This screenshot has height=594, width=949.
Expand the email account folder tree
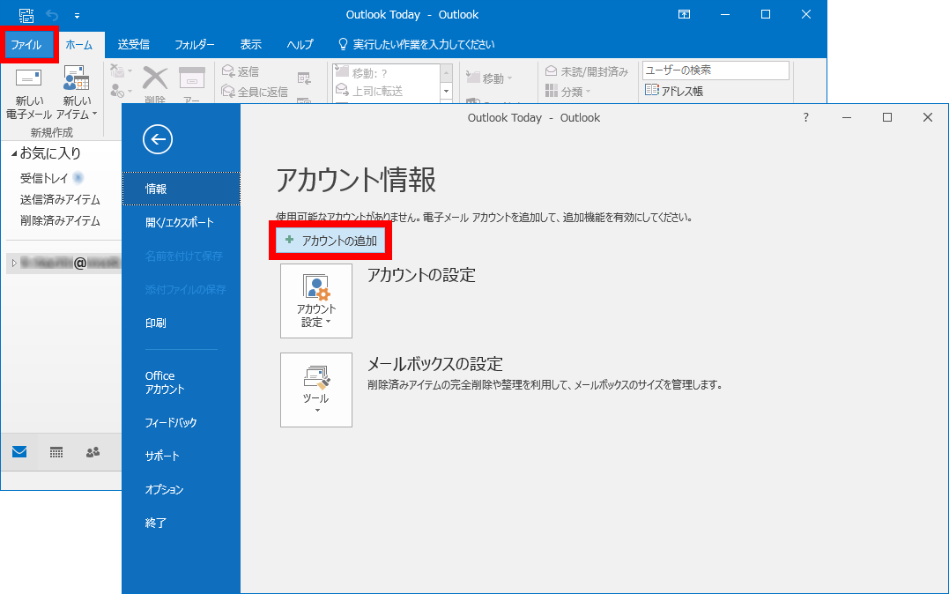pos(14,263)
